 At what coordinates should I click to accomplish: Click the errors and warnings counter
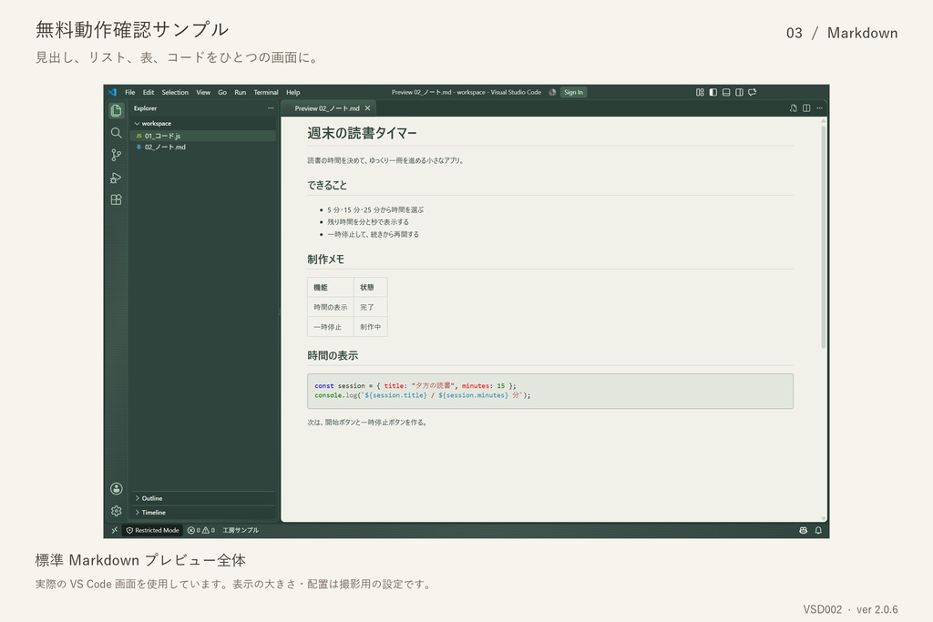pyautogui.click(x=201, y=530)
